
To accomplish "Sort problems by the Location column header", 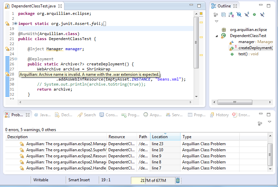I will click(x=160, y=137).
